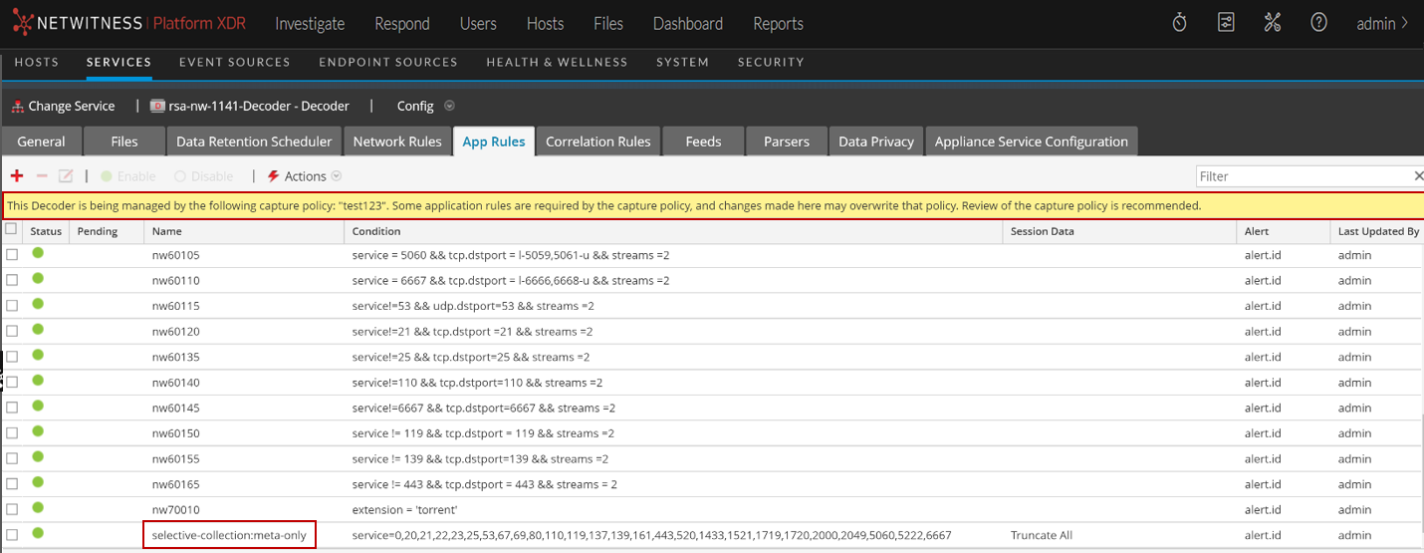Click the Change Service icon
This screenshot has width=1424, height=553.
coord(17,106)
